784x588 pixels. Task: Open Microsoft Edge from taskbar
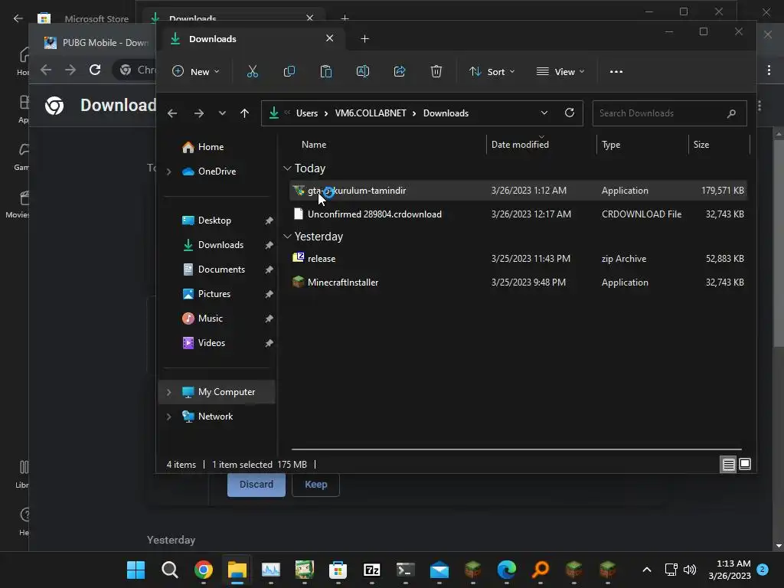click(507, 570)
